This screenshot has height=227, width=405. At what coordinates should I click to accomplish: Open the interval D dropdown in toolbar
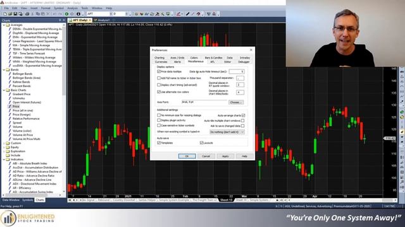pos(127,14)
